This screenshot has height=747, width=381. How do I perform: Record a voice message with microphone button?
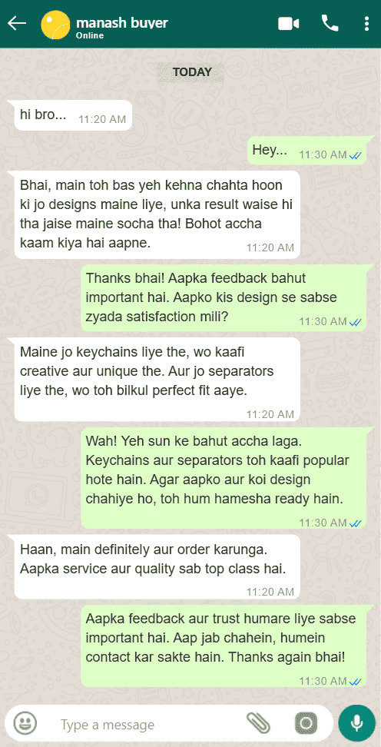356,724
